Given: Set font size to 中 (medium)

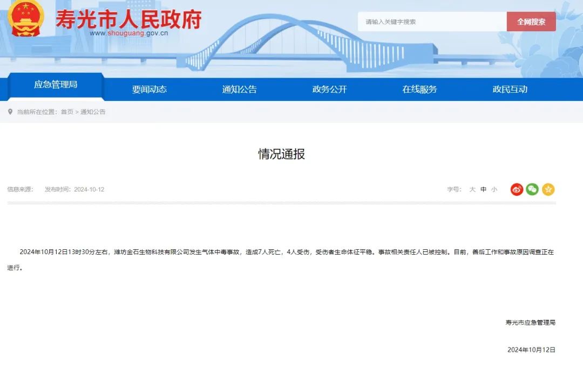Looking at the screenshot, I should 483,189.
